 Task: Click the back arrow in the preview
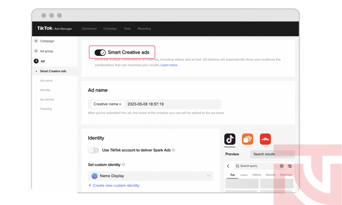pyautogui.click(x=228, y=166)
